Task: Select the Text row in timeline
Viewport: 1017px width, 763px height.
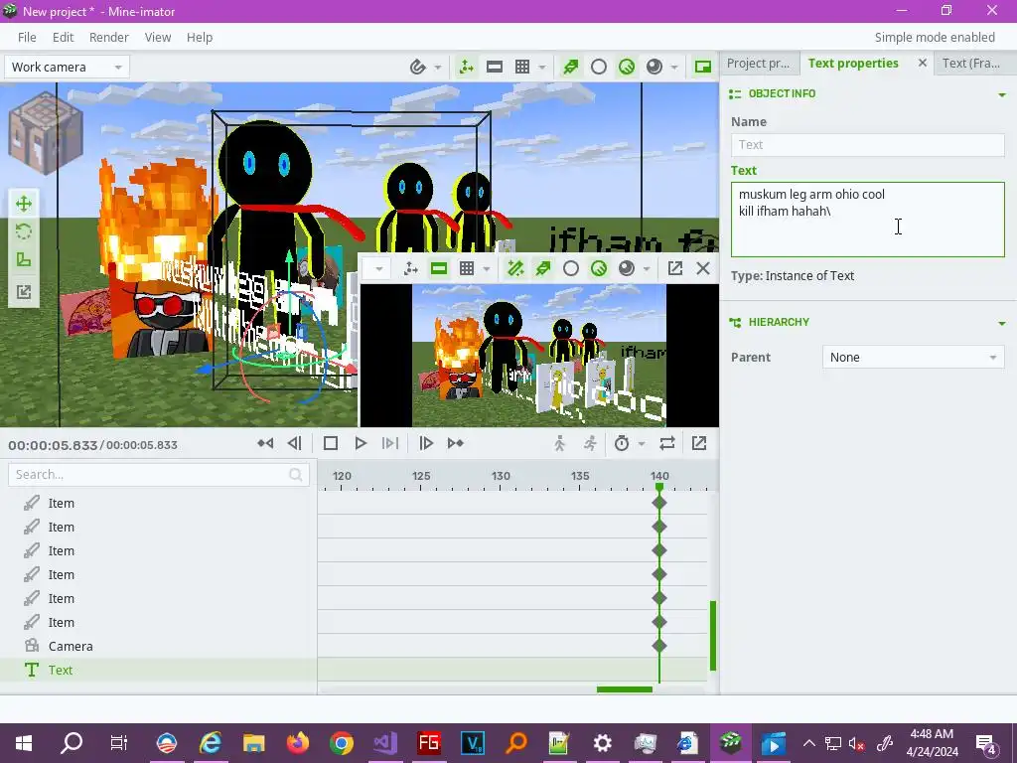Action: point(159,671)
